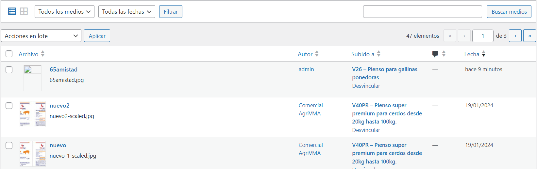The height and width of the screenshot is (169, 537).
Task: Expand Todas las fechas dropdown
Action: point(126,12)
